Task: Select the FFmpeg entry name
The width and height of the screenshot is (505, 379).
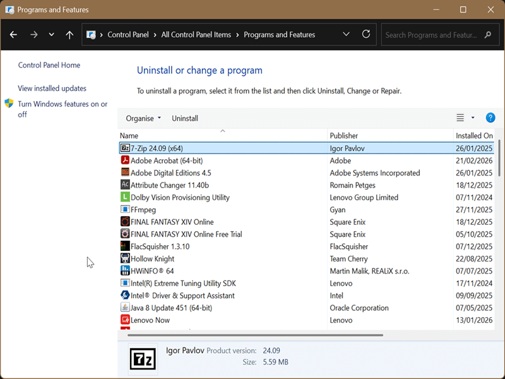Action: [143, 210]
